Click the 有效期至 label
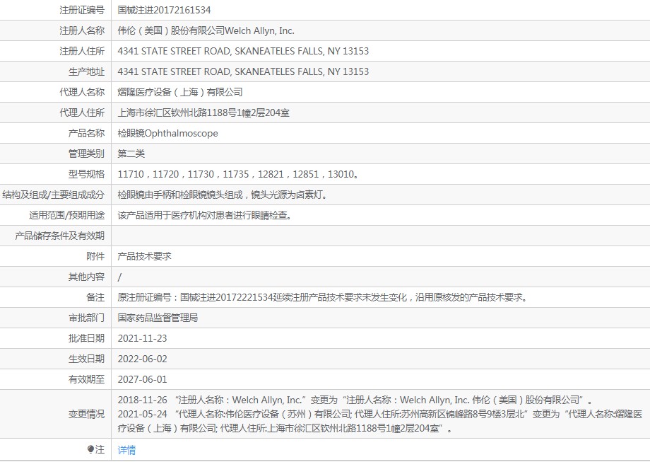 coord(87,380)
